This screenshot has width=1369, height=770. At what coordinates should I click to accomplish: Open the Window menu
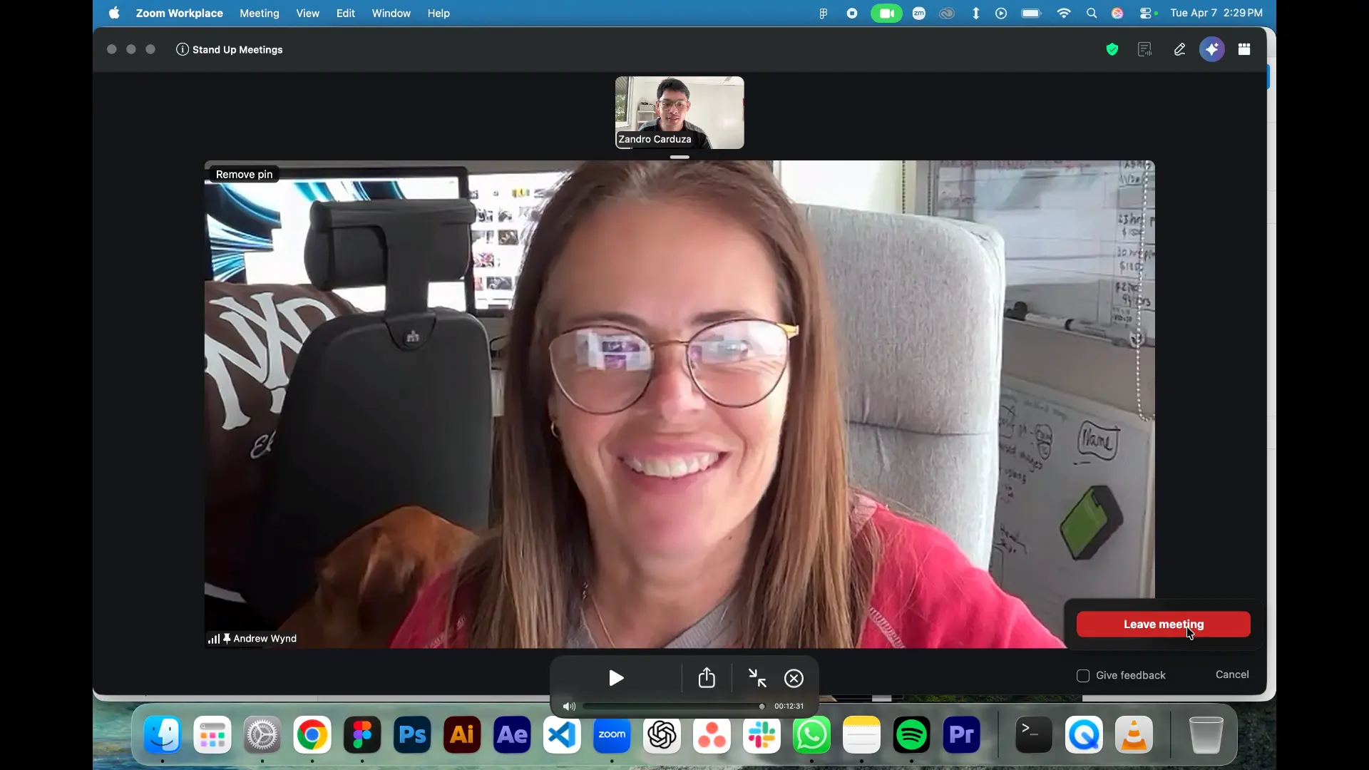pyautogui.click(x=391, y=13)
